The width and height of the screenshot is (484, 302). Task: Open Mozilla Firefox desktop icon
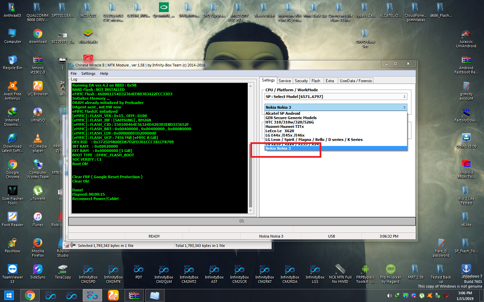[38, 248]
